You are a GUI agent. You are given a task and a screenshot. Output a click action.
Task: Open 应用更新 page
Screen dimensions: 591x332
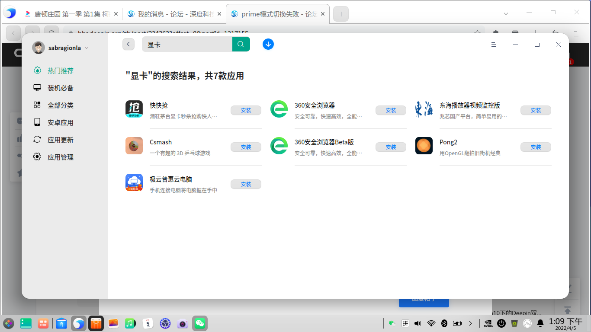(x=54, y=140)
